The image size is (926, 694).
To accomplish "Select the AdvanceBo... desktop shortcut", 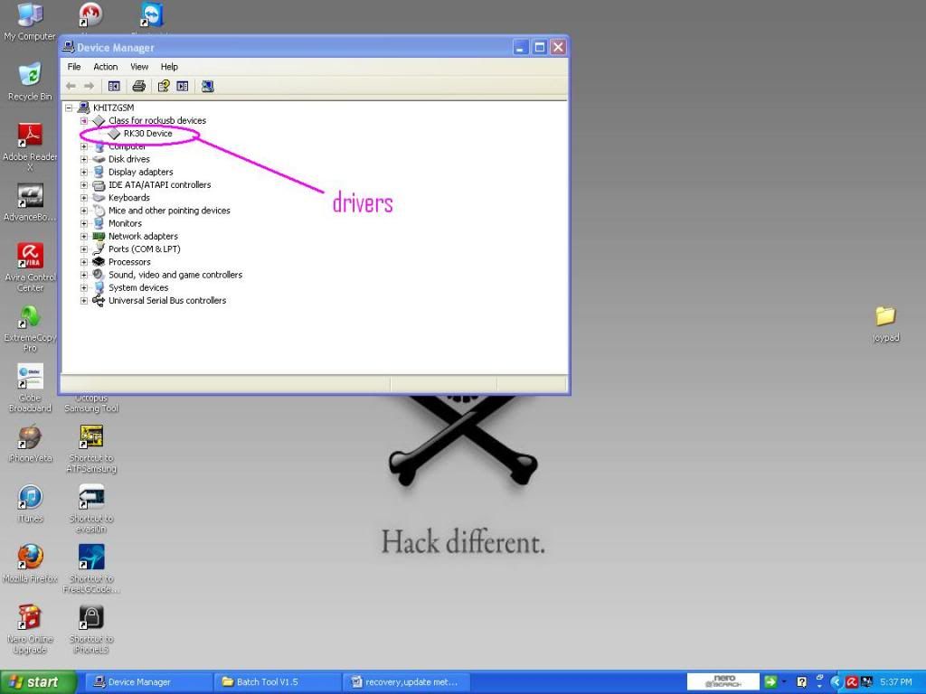I will click(30, 202).
